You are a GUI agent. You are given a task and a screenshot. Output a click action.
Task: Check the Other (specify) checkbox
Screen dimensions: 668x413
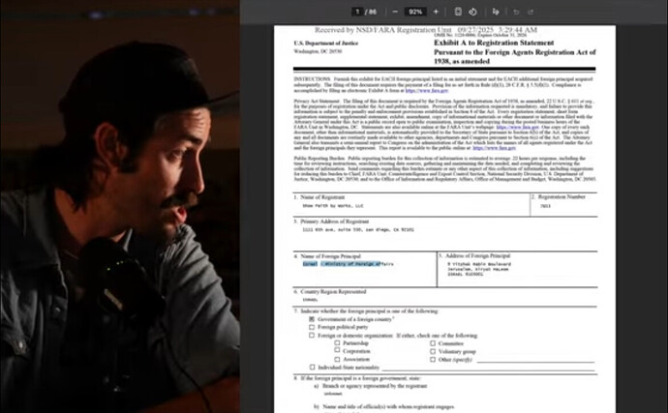point(433,360)
